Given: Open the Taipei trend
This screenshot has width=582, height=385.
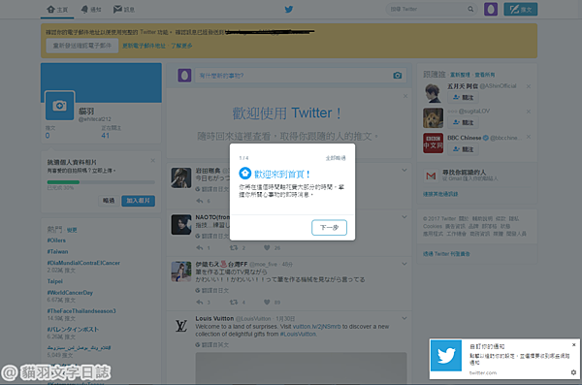Looking at the screenshot, I should tap(55, 281).
